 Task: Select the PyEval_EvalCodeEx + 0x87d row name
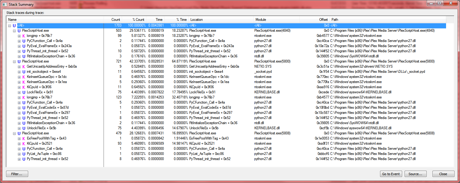pyautogui.click(x=48, y=108)
